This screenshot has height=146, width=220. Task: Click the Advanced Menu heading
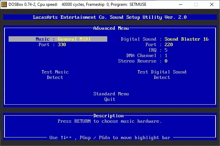click(111, 28)
